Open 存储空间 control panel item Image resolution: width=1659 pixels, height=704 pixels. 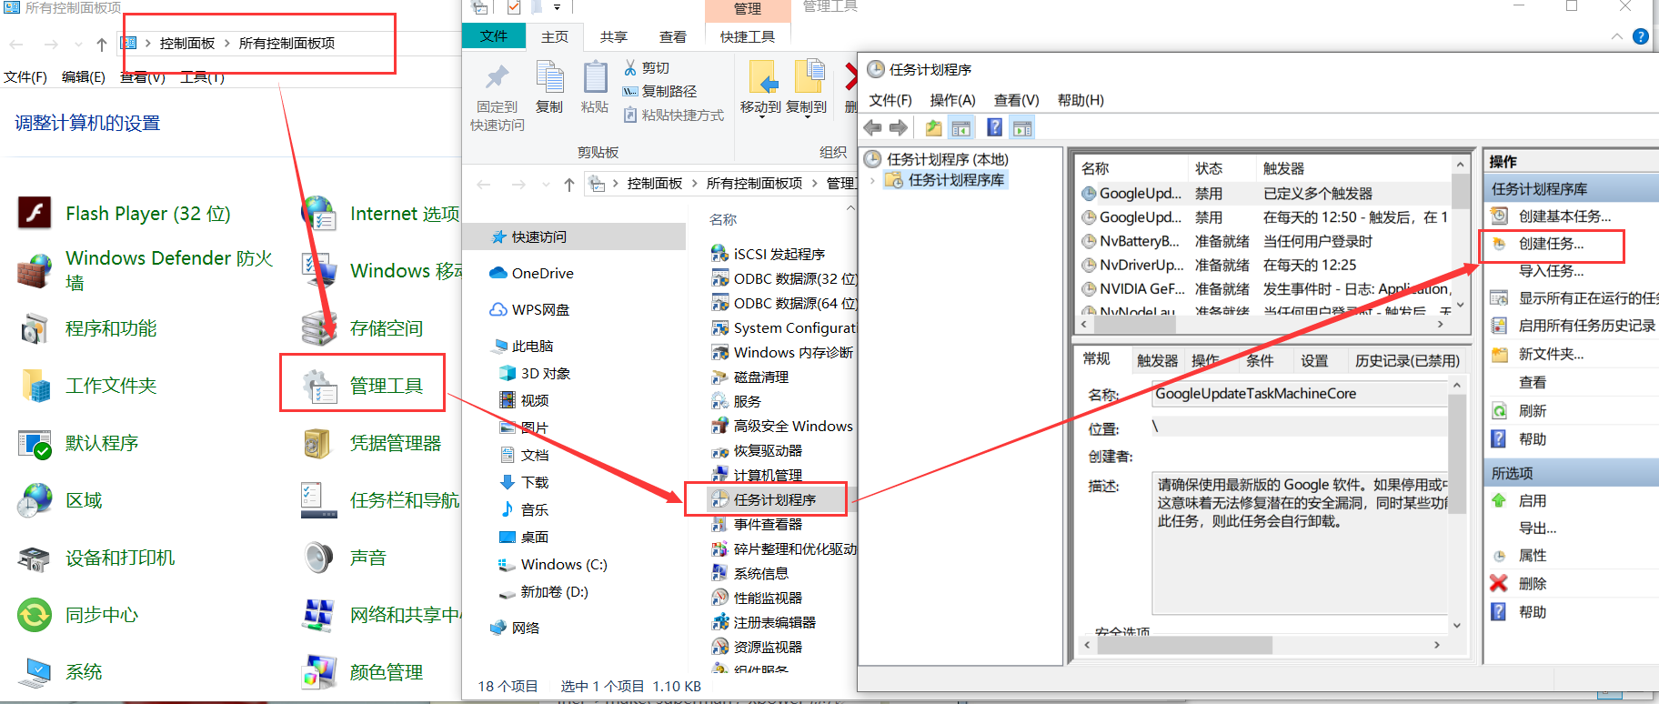click(363, 328)
